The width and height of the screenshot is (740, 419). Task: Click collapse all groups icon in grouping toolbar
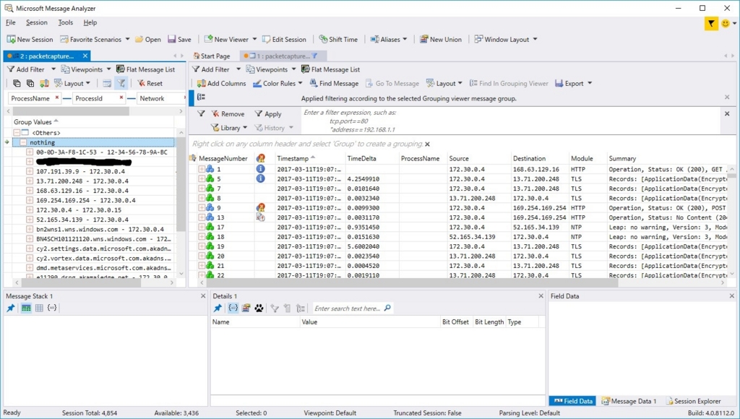coord(17,83)
